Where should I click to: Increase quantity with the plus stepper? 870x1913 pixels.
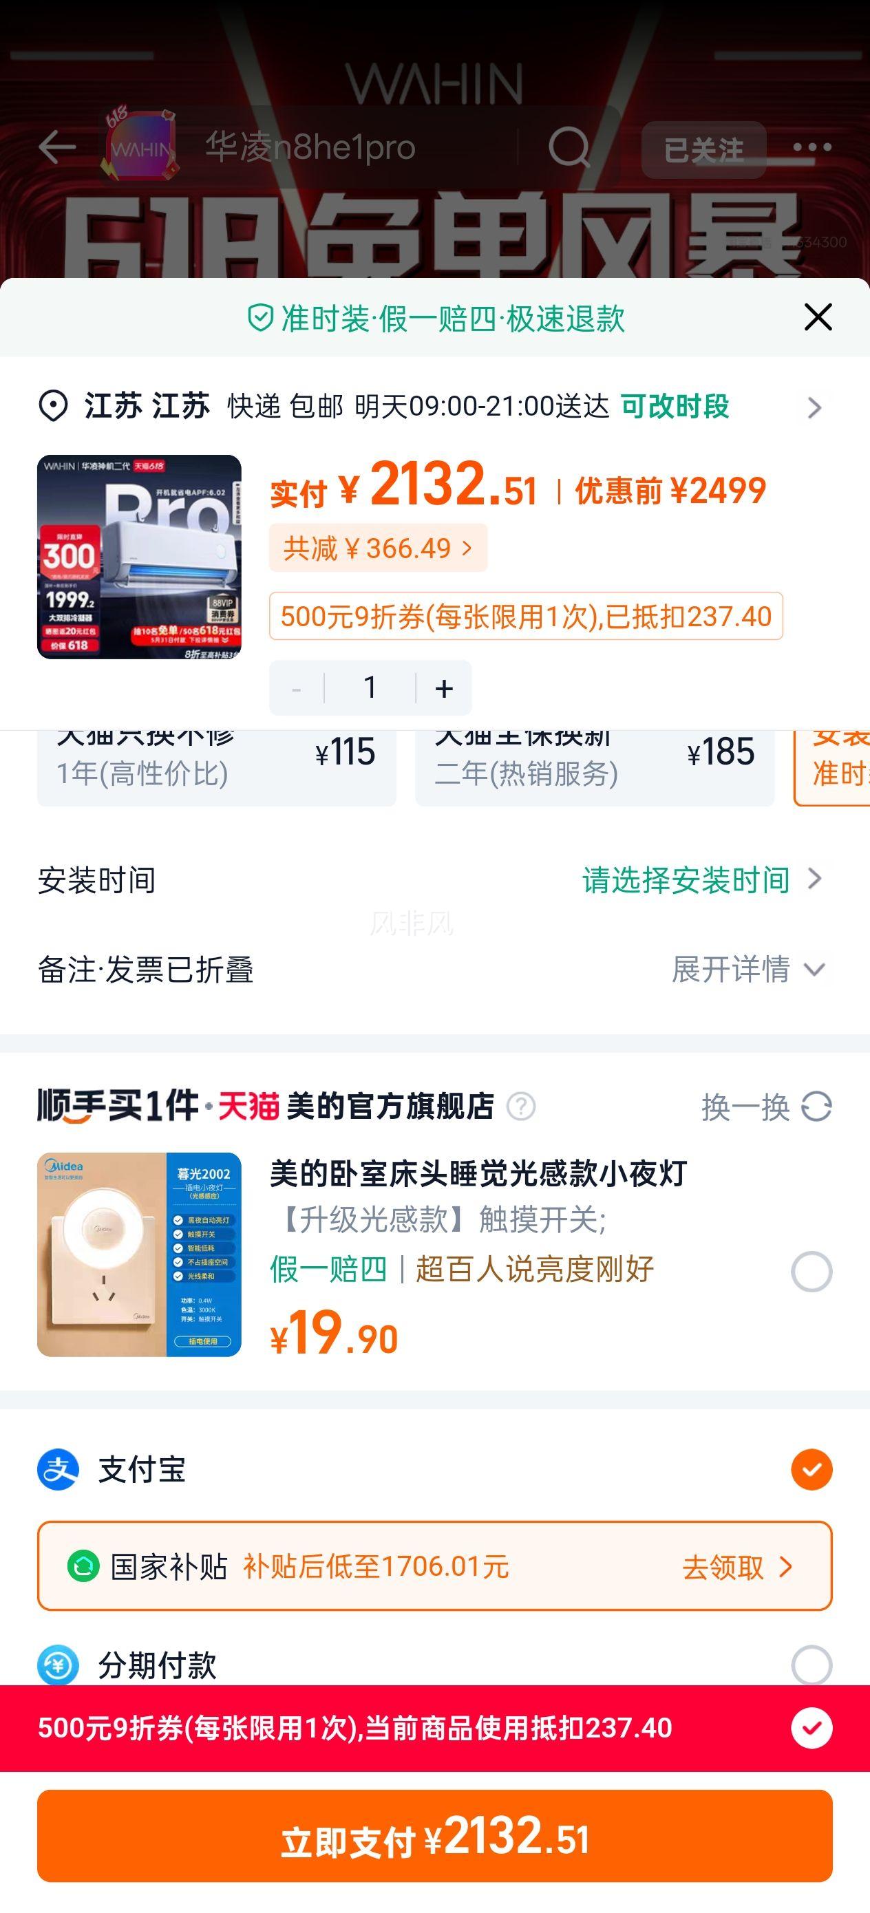point(443,687)
